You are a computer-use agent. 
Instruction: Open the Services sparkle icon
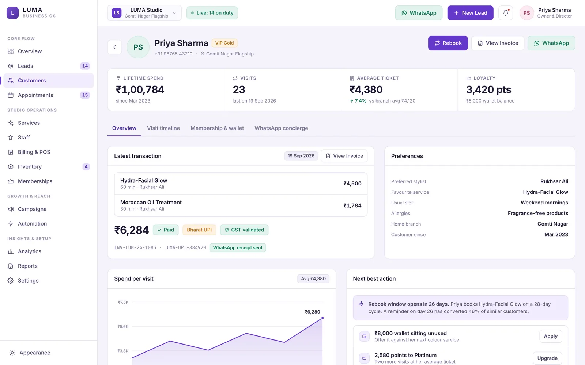coord(11,123)
